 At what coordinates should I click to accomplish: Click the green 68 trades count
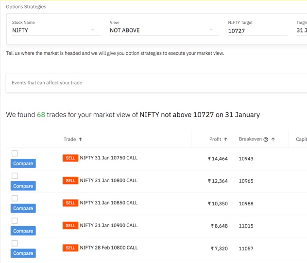click(41, 115)
